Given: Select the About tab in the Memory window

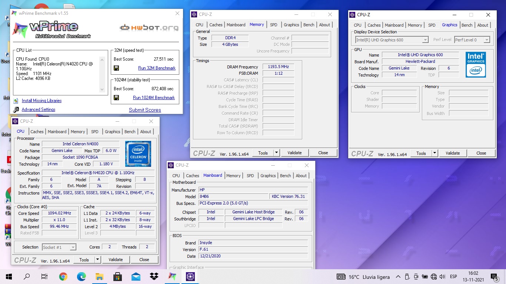Looking at the screenshot, I should 324,25.
